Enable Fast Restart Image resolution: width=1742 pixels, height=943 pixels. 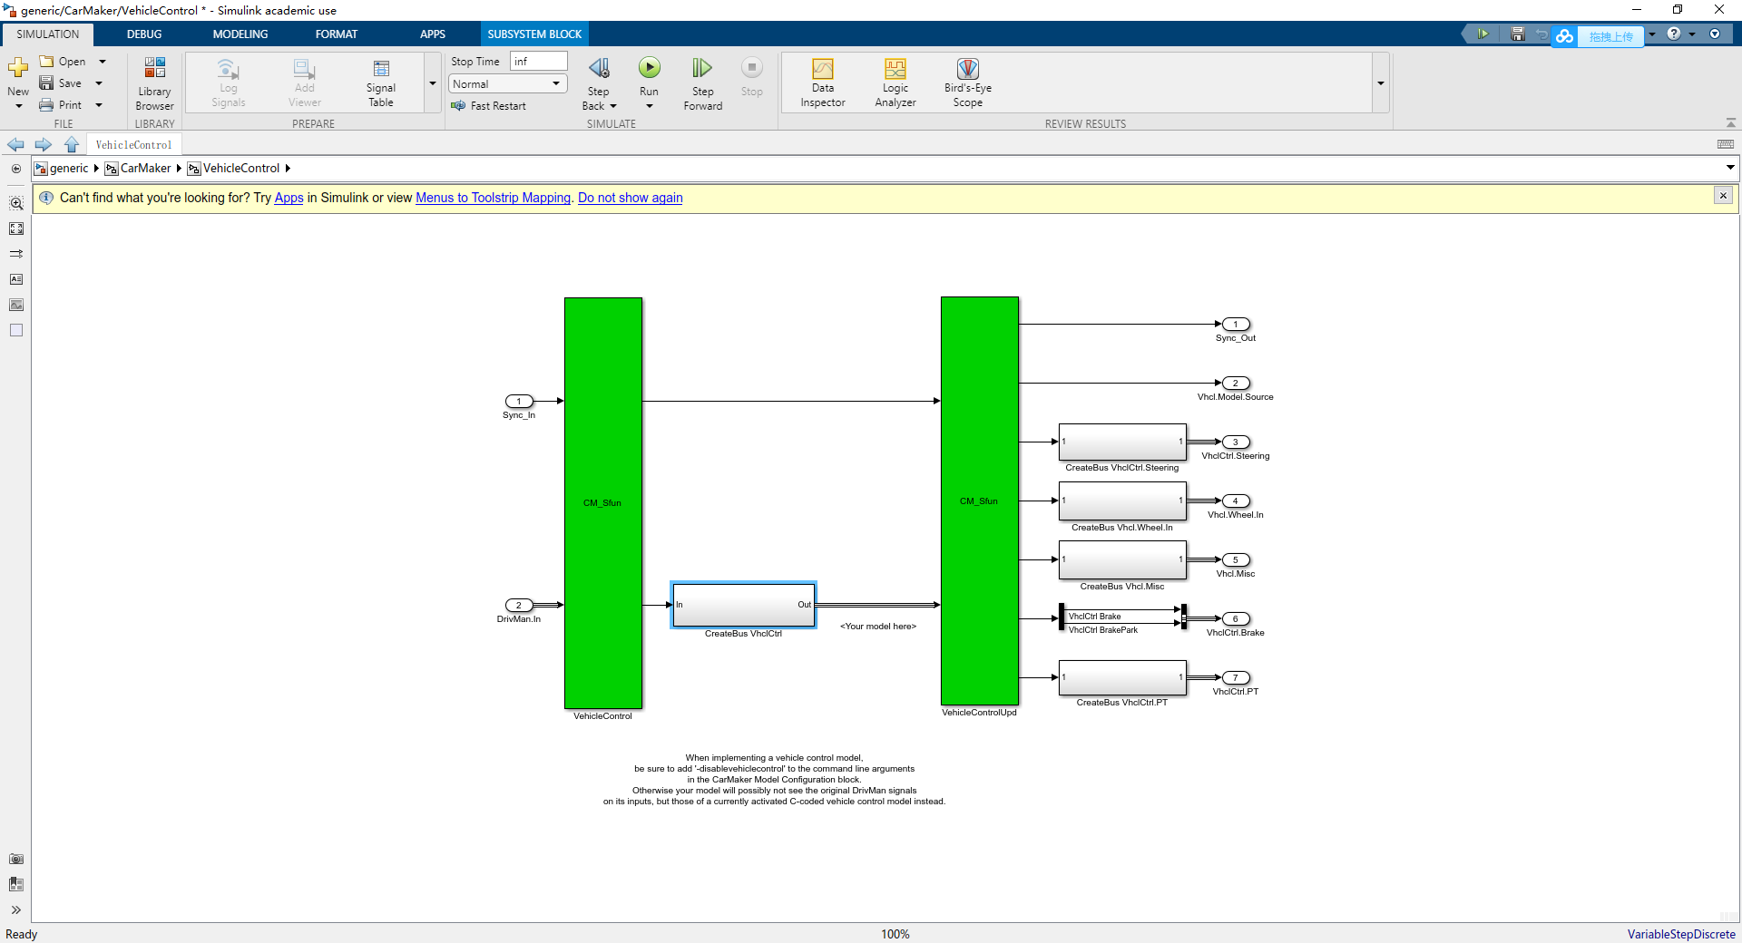click(489, 106)
